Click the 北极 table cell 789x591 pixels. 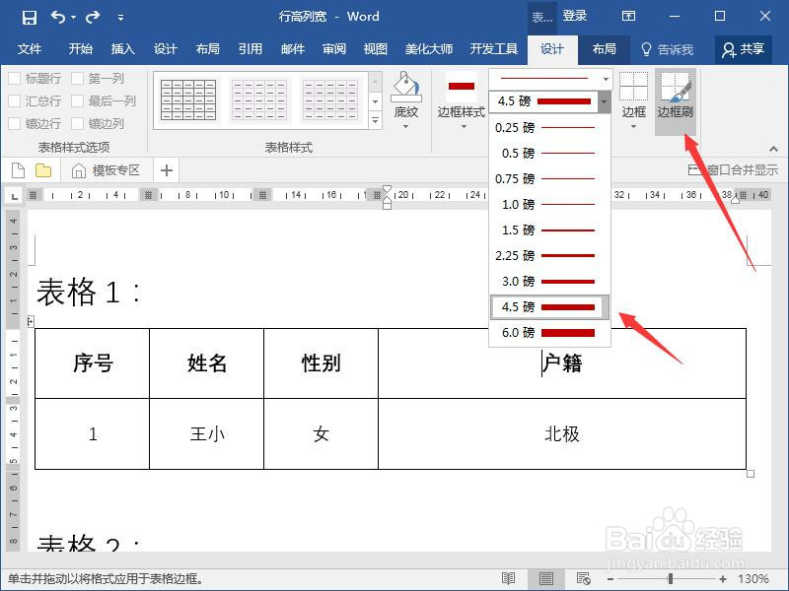[562, 434]
